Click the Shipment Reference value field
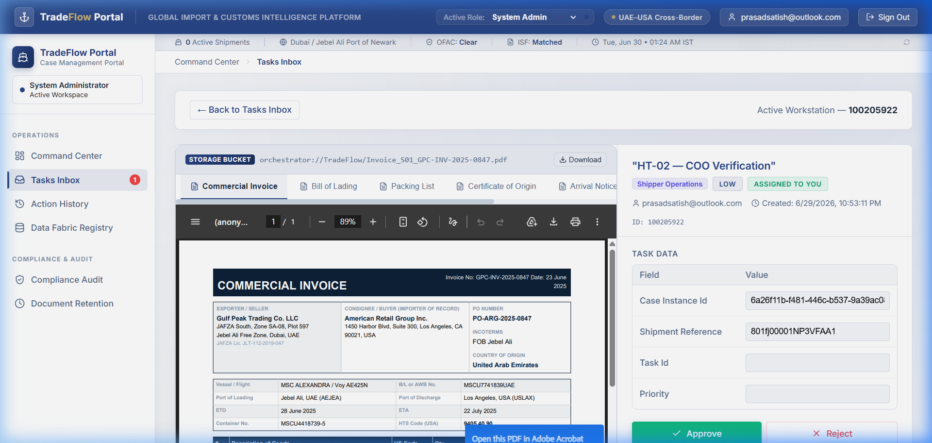 pos(817,332)
